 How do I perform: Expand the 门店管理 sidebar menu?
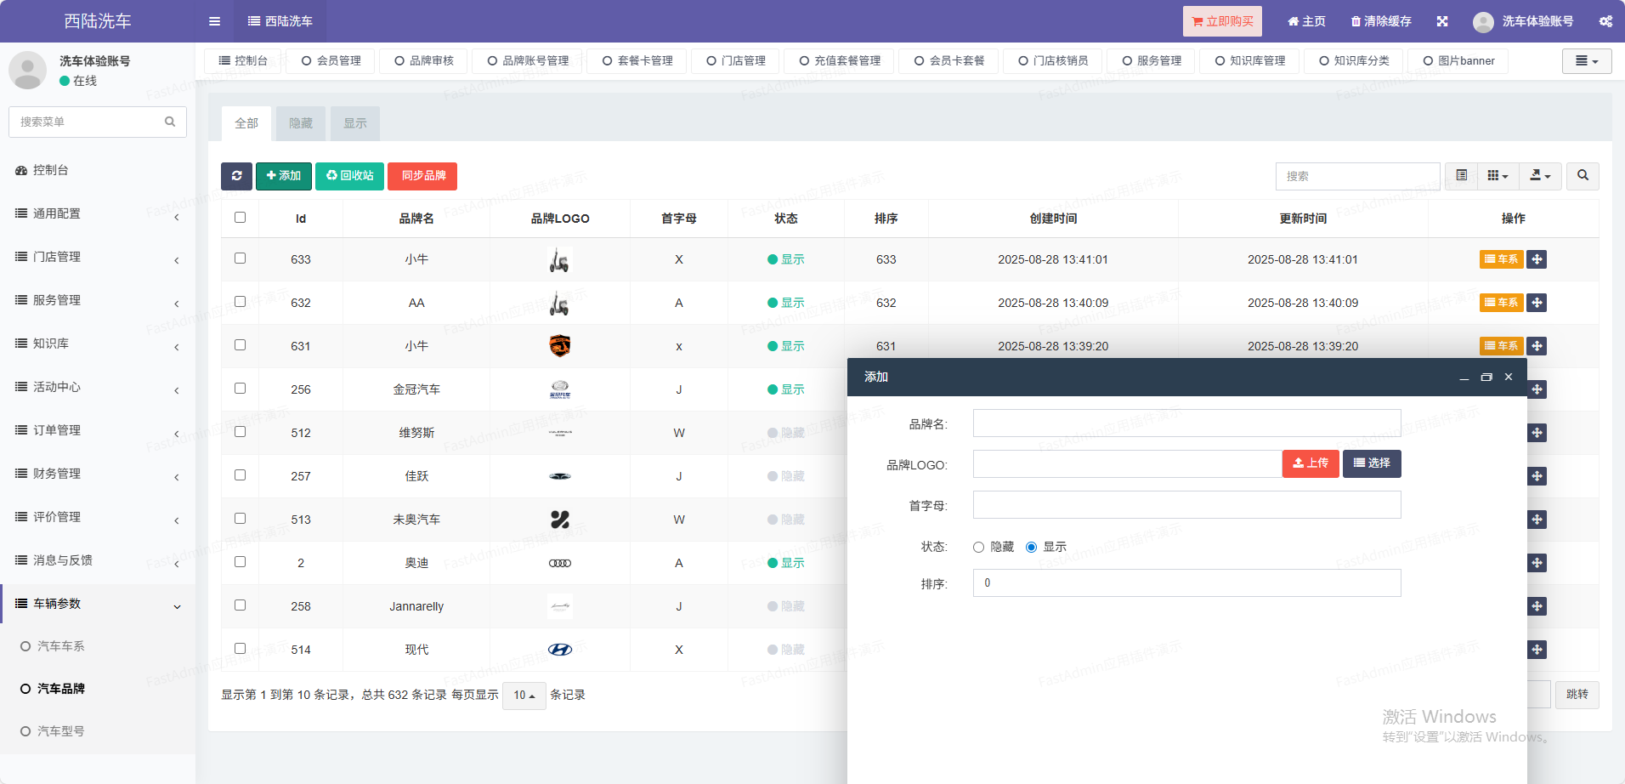pyautogui.click(x=98, y=257)
